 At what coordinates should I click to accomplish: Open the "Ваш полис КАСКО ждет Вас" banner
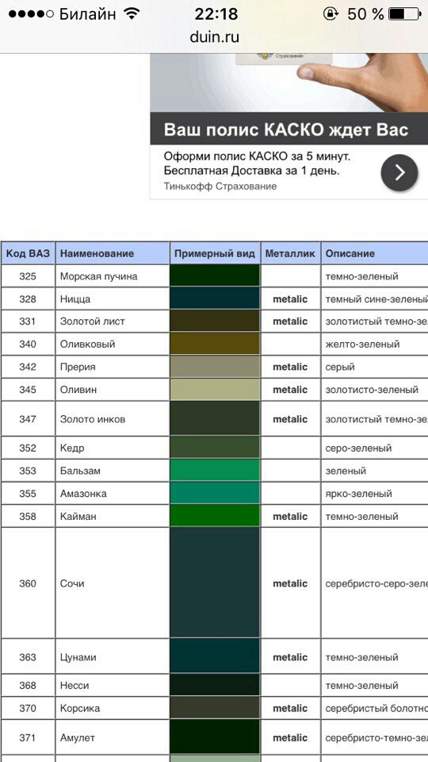click(289, 129)
